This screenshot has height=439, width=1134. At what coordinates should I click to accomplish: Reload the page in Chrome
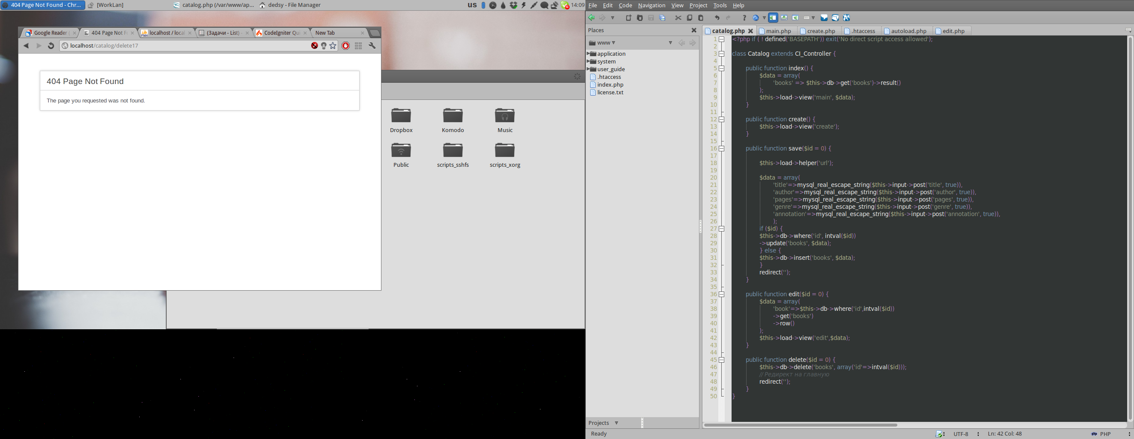tap(51, 46)
